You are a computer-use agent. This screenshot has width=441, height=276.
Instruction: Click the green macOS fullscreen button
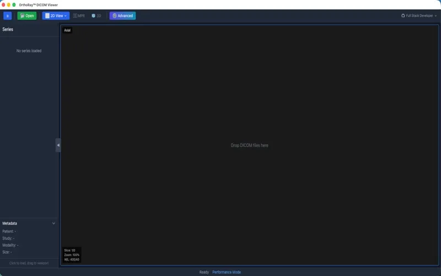pyautogui.click(x=14, y=5)
